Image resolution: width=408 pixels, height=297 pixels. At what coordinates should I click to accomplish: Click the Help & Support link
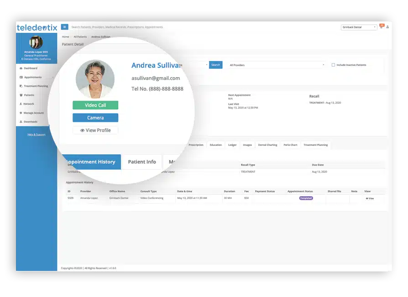coord(36,134)
